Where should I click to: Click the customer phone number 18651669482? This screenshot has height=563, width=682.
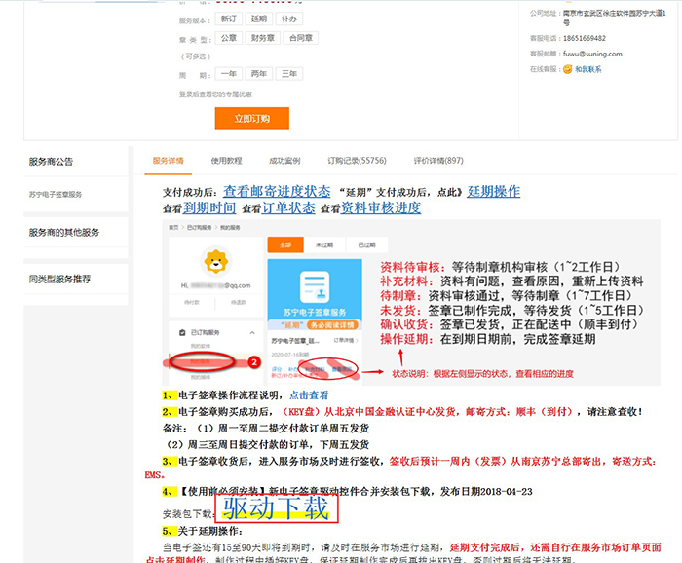click(x=585, y=38)
